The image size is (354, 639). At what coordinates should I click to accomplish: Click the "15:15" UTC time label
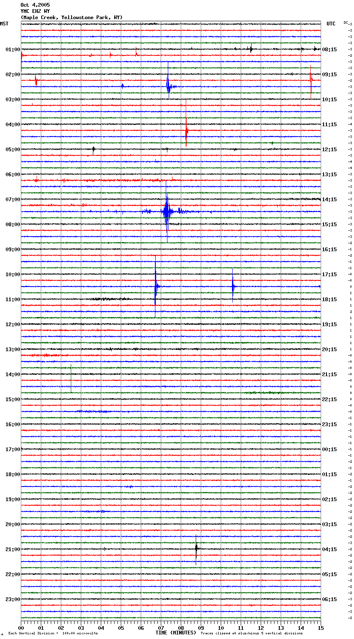click(329, 225)
